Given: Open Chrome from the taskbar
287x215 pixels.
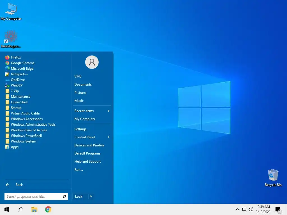Looking at the screenshot, I should click(48, 209).
